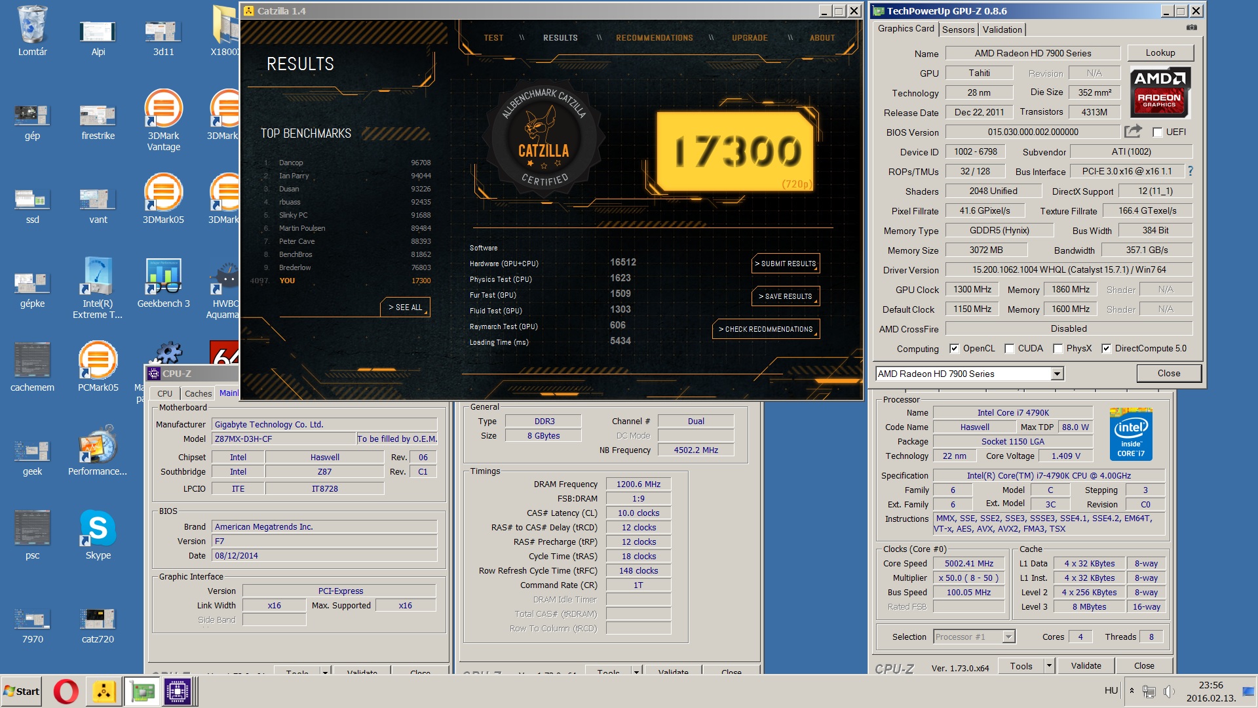
Task: Click SUBMIT RESULTS in Catzilla
Action: coord(785,264)
